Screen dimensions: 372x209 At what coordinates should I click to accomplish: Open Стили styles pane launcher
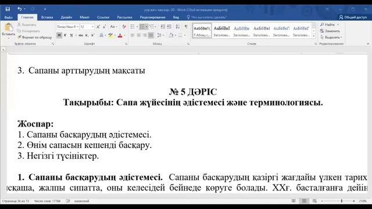coord(316,44)
